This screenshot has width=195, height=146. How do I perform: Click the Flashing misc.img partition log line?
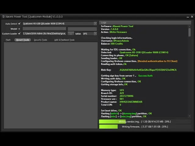124,116
